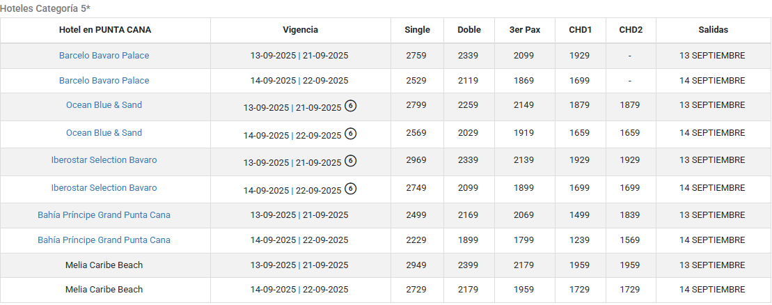This screenshot has width=772, height=305.
Task: Click the Hotel en PUNTA CANA header
Action: 105,29
